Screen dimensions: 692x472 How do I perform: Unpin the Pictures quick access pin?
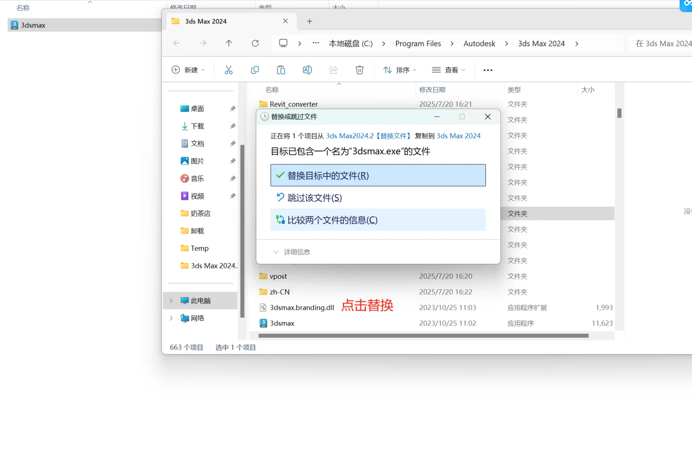pyautogui.click(x=233, y=161)
